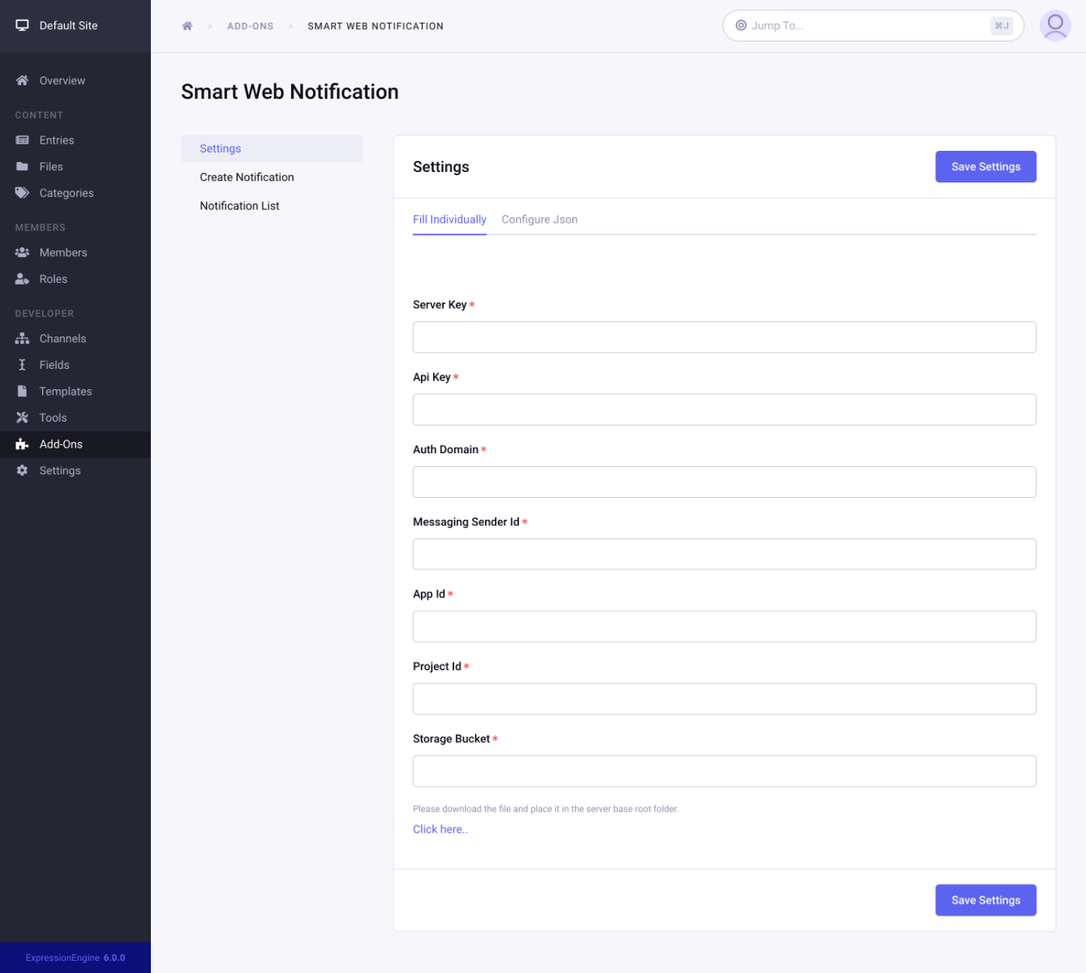1086x973 pixels.
Task: Open the Click here download link
Action: pyautogui.click(x=440, y=829)
